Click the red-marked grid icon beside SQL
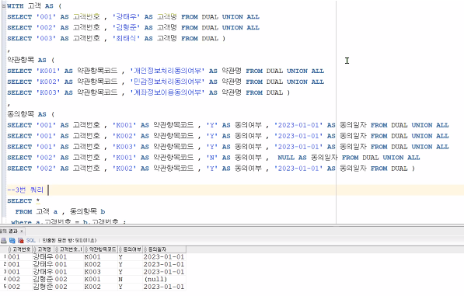 (x=20, y=240)
